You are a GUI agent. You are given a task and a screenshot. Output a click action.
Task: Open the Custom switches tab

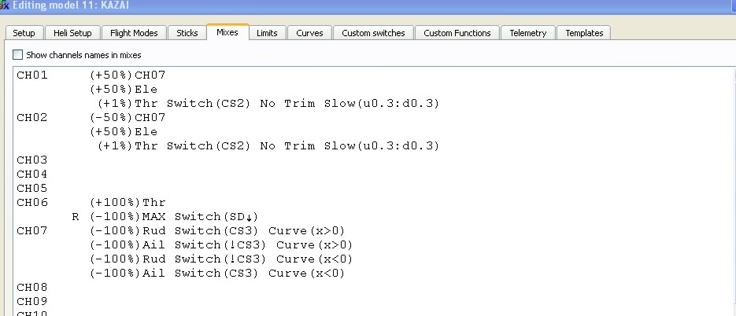click(x=373, y=33)
